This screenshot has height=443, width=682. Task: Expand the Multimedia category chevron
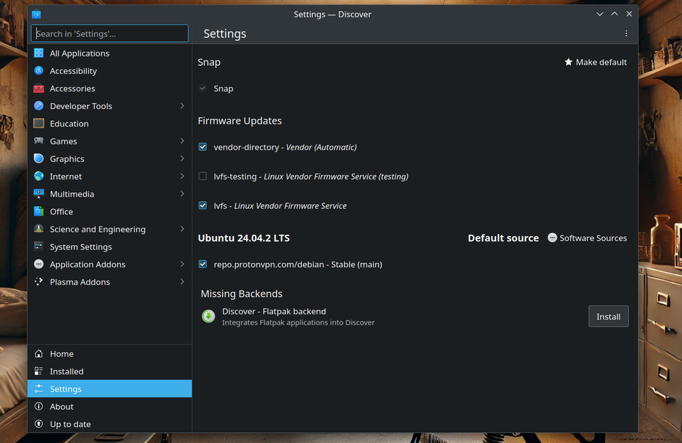click(x=182, y=194)
